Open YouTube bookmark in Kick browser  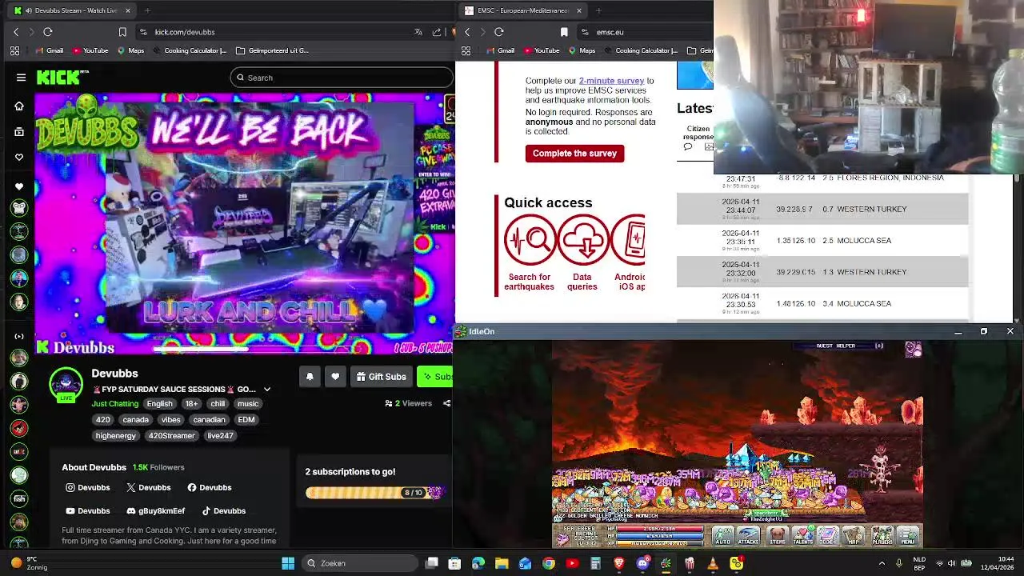90,50
